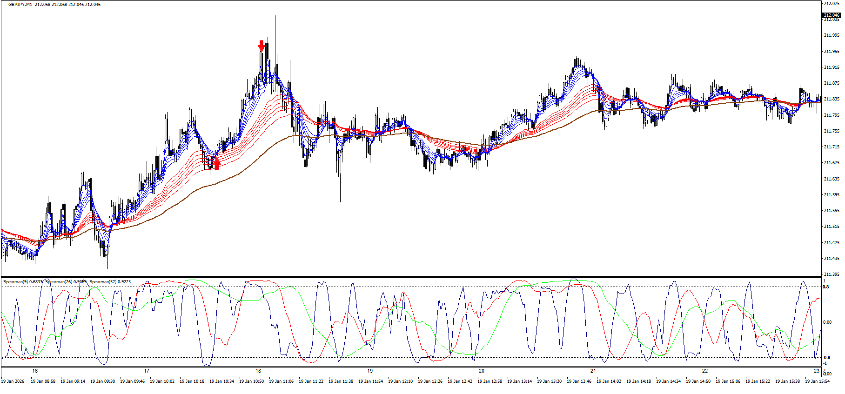Screen dimensions: 845x394
Task: Click the 19 Jan 2026 date label
Action: coord(13,381)
